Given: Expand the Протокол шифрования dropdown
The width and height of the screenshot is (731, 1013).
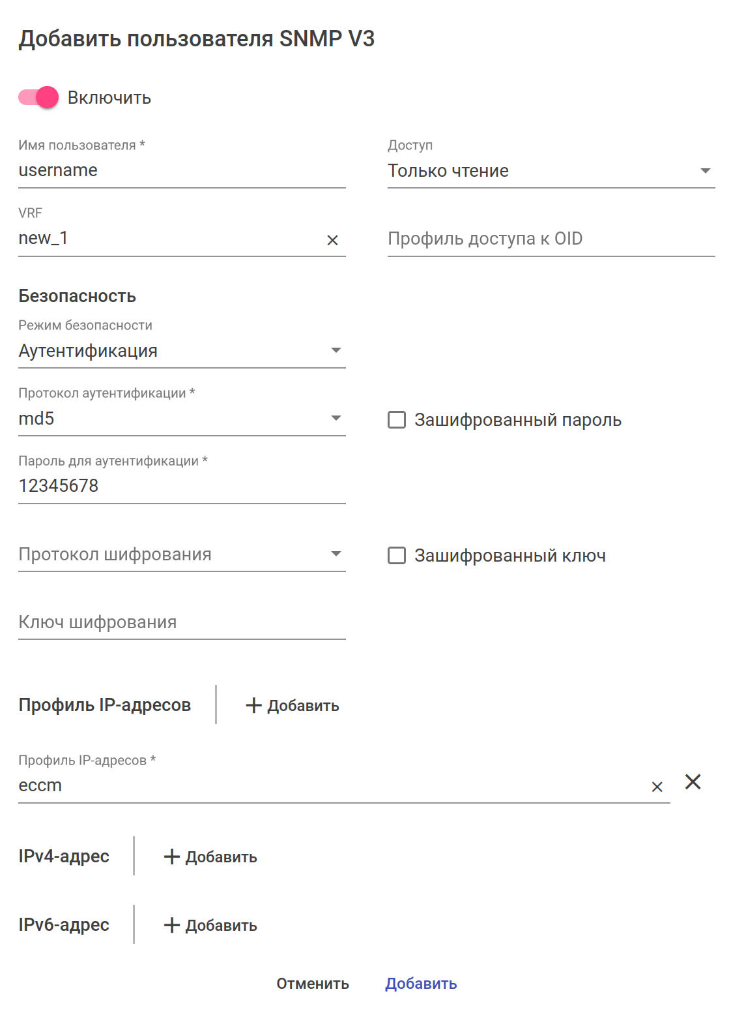Looking at the screenshot, I should (181, 554).
